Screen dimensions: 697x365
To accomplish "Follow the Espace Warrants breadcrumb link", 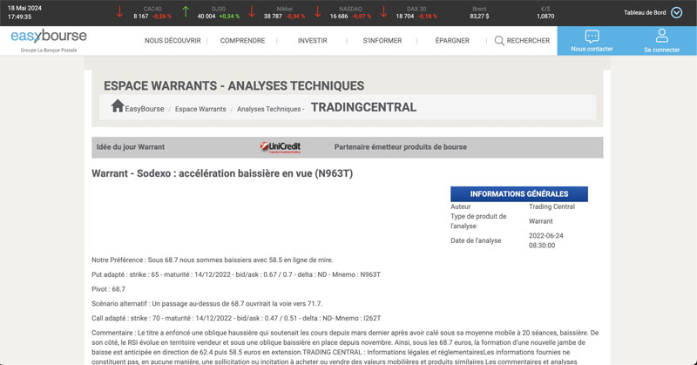I will 200,109.
